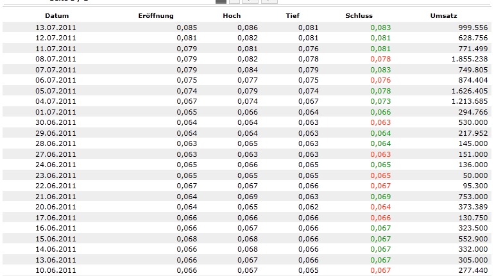Screen dimensions: 494x276
Task: Click the Tief column header
Action: point(293,15)
